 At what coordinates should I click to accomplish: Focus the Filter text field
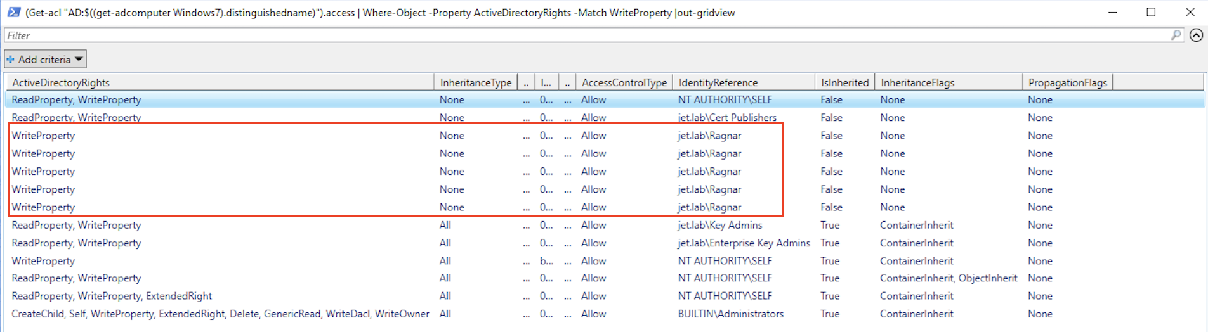(594, 35)
